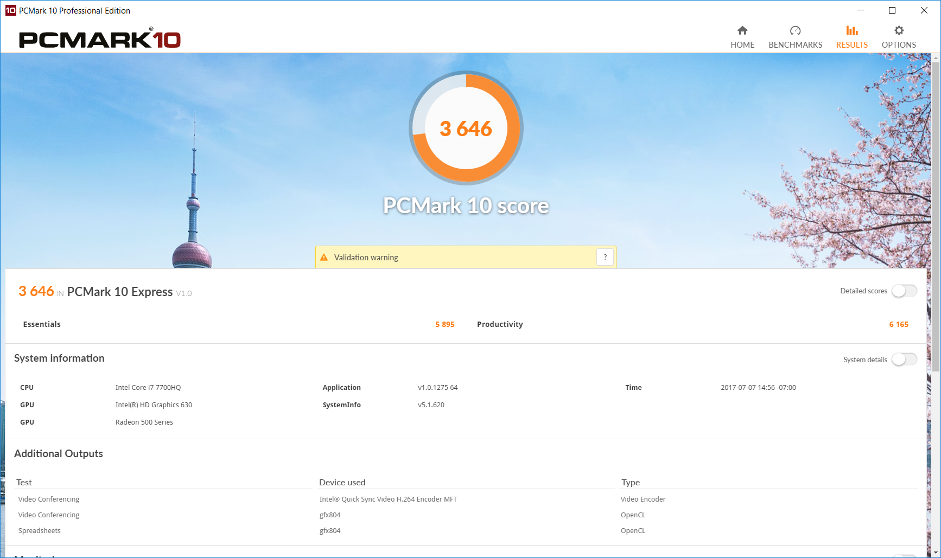941x558 pixels.
Task: Open the OPTIONS tab
Action: tap(899, 37)
